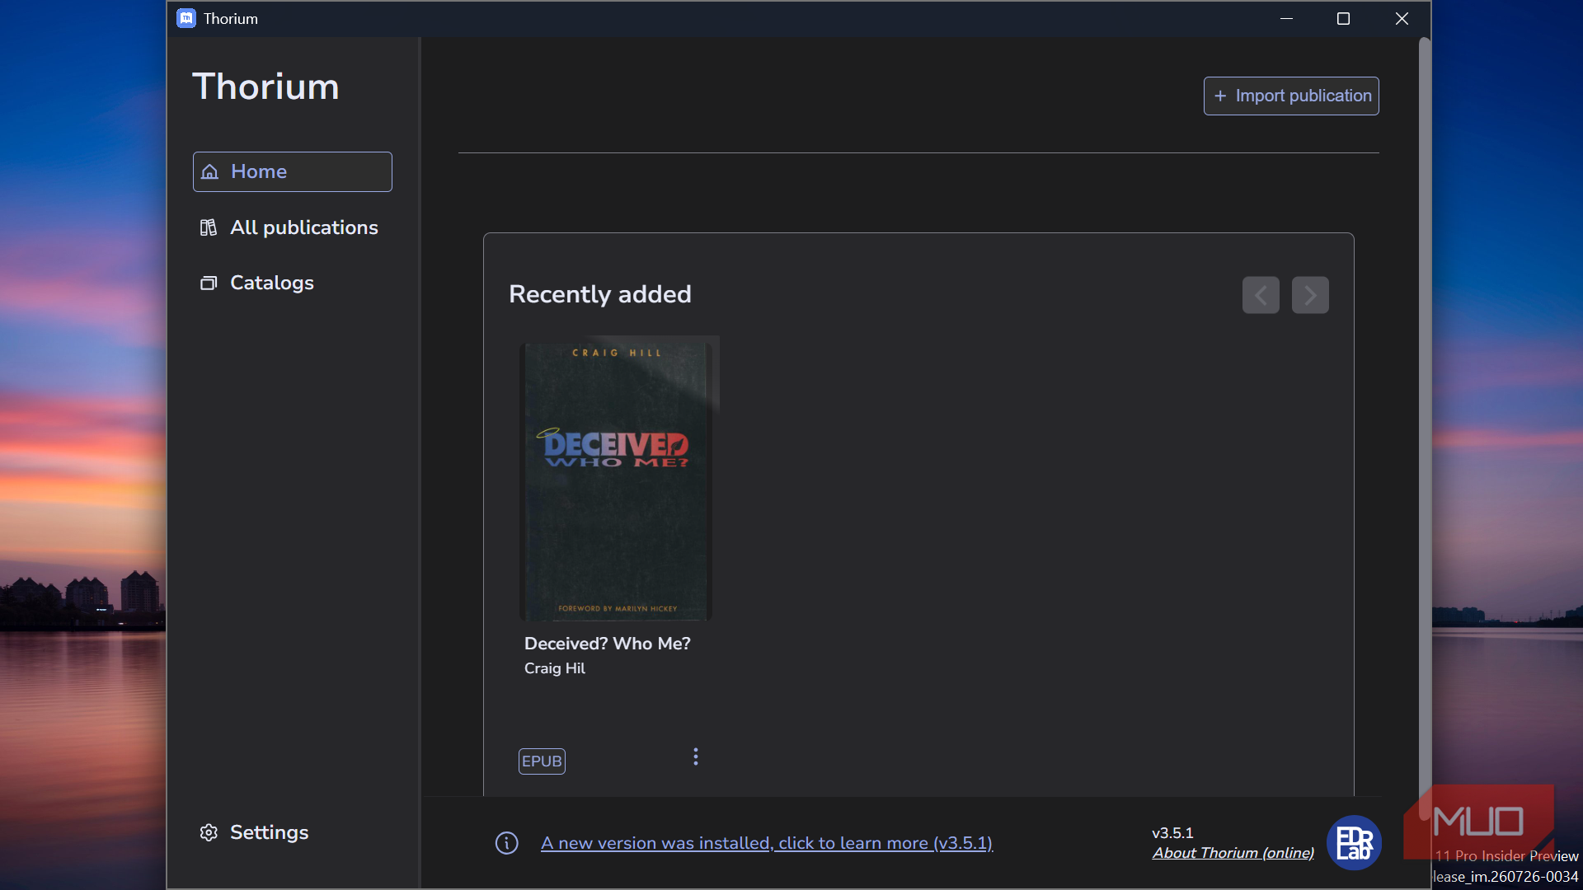Maximize the Thorium window
The width and height of the screenshot is (1583, 890).
(x=1343, y=18)
